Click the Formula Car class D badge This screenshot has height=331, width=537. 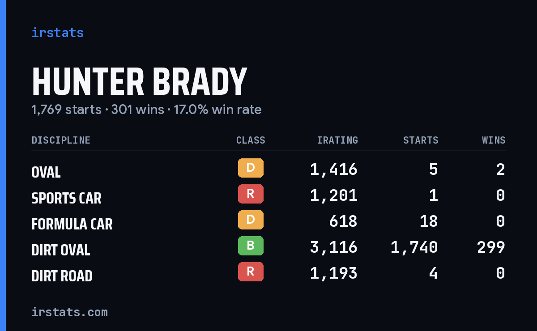tap(251, 220)
